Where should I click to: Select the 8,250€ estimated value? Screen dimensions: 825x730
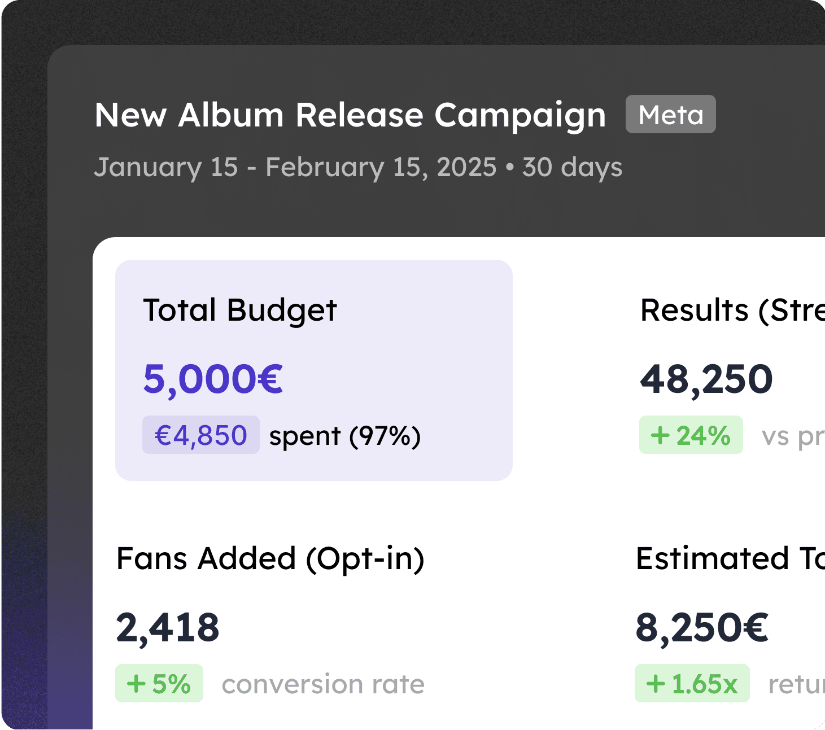[x=702, y=627]
